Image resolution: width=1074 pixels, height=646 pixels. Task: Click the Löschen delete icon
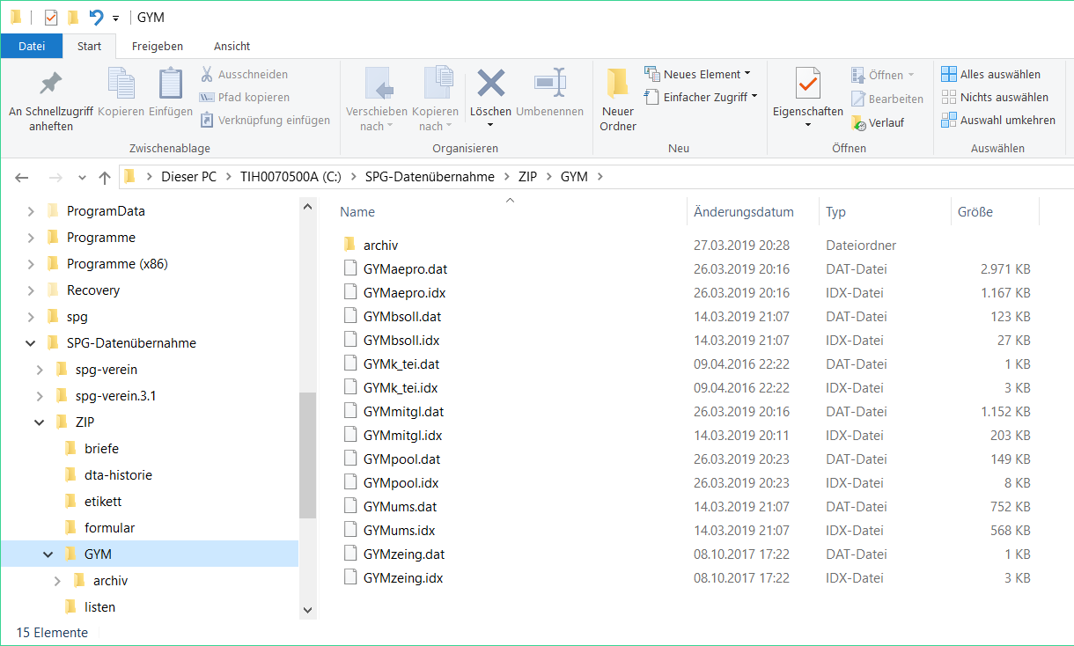click(490, 84)
